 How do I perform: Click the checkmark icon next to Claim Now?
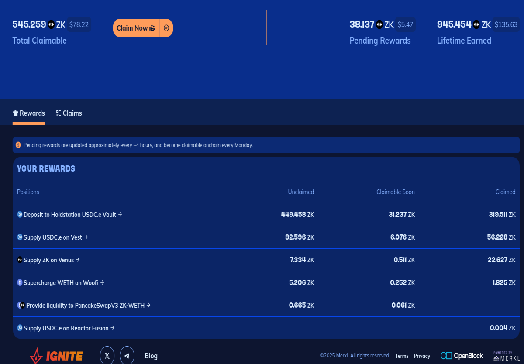166,27
